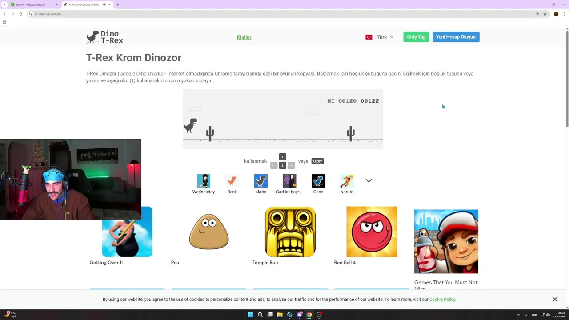Open the Red Ball 4 game thumbnail
The image size is (569, 320).
(x=372, y=232)
